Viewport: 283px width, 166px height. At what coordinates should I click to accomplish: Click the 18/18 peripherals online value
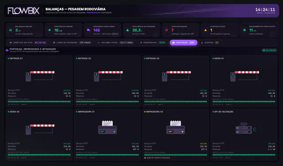(x=58, y=30)
